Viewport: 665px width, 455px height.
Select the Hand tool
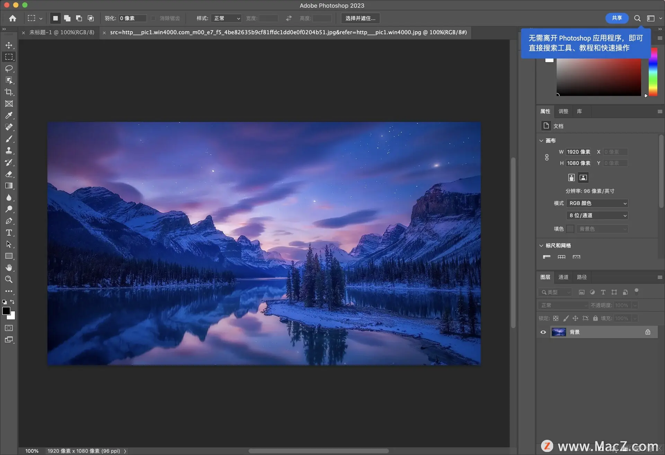9,268
